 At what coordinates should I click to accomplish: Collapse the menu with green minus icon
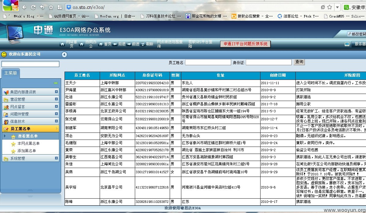[56, 83]
